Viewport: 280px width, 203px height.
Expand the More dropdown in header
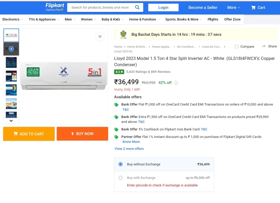[234, 7]
